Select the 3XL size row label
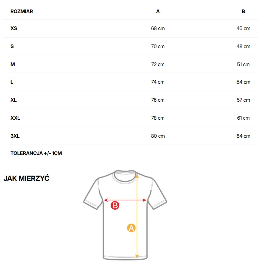Viewport: 258px width, 263px height. pyautogui.click(x=15, y=136)
